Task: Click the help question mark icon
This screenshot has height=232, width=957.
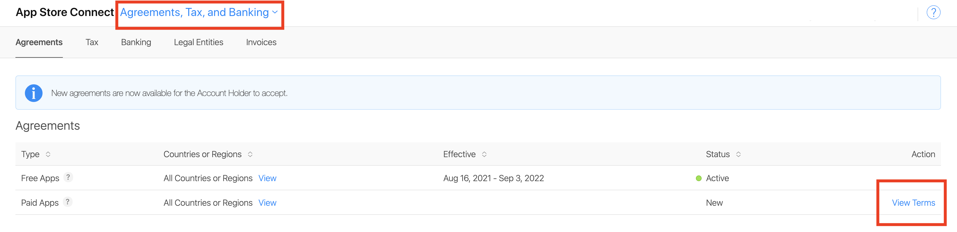Action: 933,12
